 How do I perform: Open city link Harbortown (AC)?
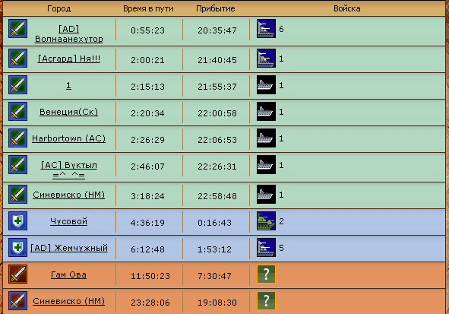(x=68, y=138)
